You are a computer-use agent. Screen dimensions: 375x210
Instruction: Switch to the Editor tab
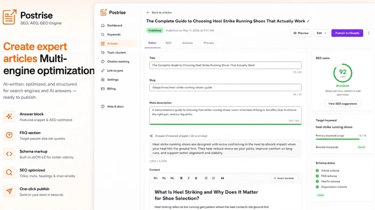[x=152, y=43]
